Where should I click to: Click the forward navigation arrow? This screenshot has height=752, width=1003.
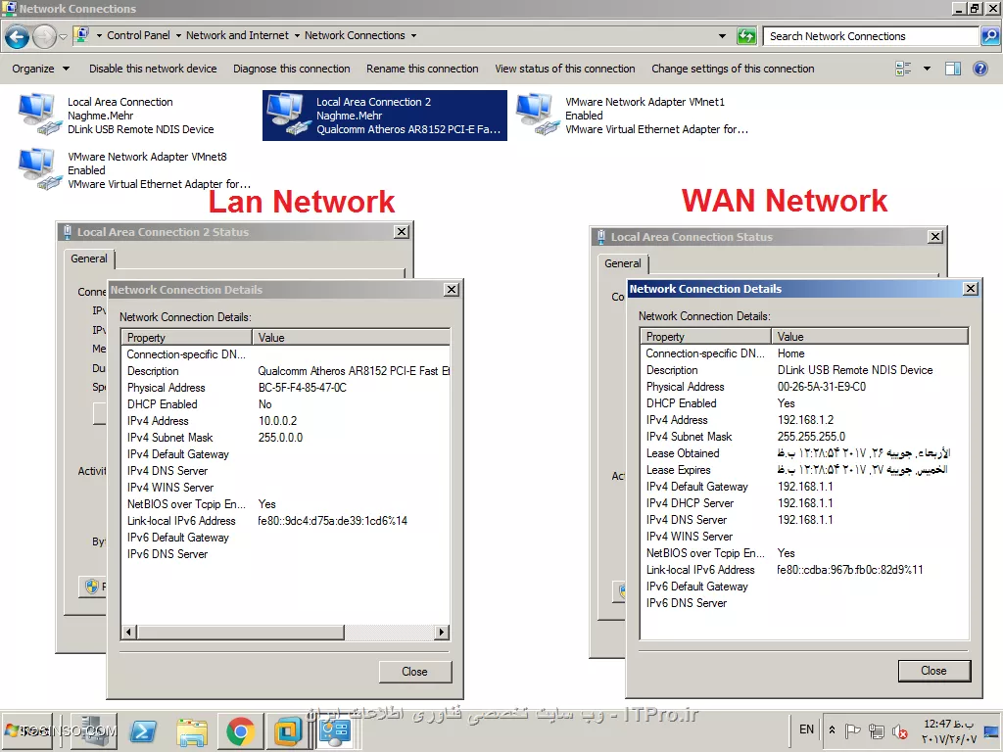[x=44, y=36]
